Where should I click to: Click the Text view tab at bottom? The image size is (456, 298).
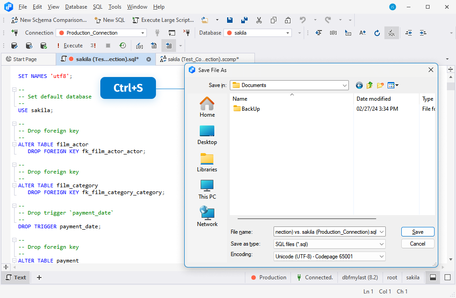[x=16, y=277]
